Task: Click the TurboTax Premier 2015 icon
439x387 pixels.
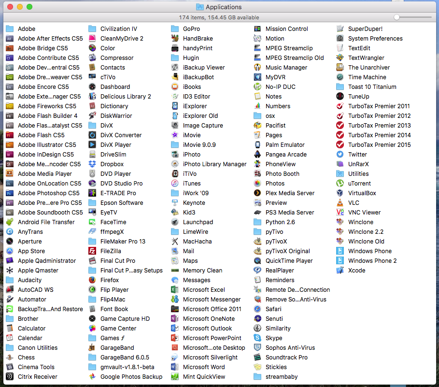Action: click(x=340, y=145)
